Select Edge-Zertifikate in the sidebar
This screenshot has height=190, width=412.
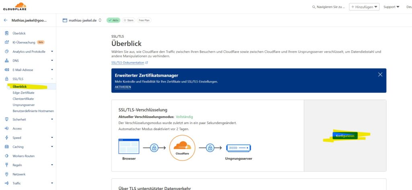tap(23, 93)
